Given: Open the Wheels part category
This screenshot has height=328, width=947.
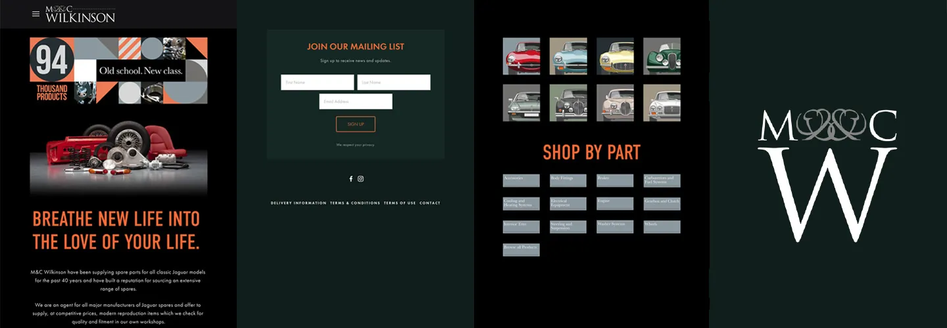Looking at the screenshot, I should coord(662,226).
